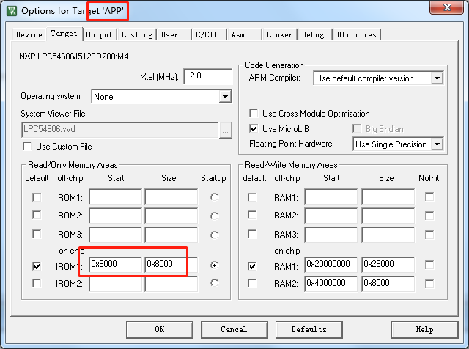The height and width of the screenshot is (349, 469).
Task: Check the ROM2 default checkbox
Action: tap(37, 216)
